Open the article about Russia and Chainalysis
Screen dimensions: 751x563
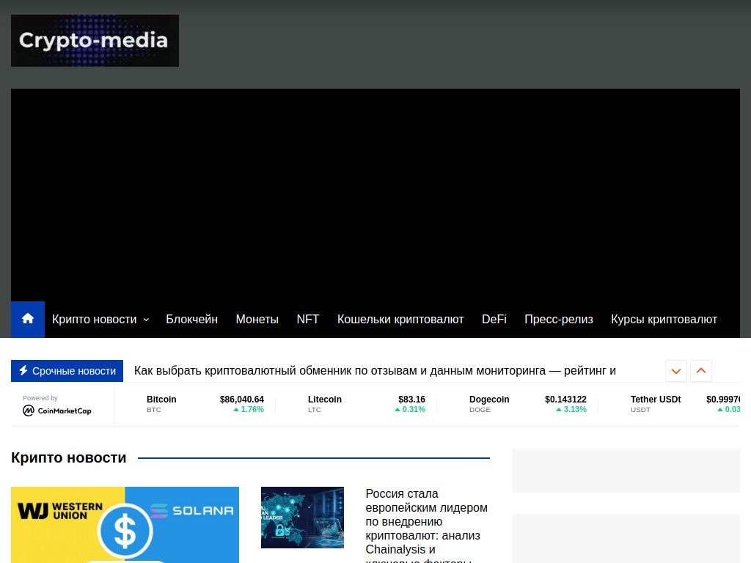pos(426,514)
